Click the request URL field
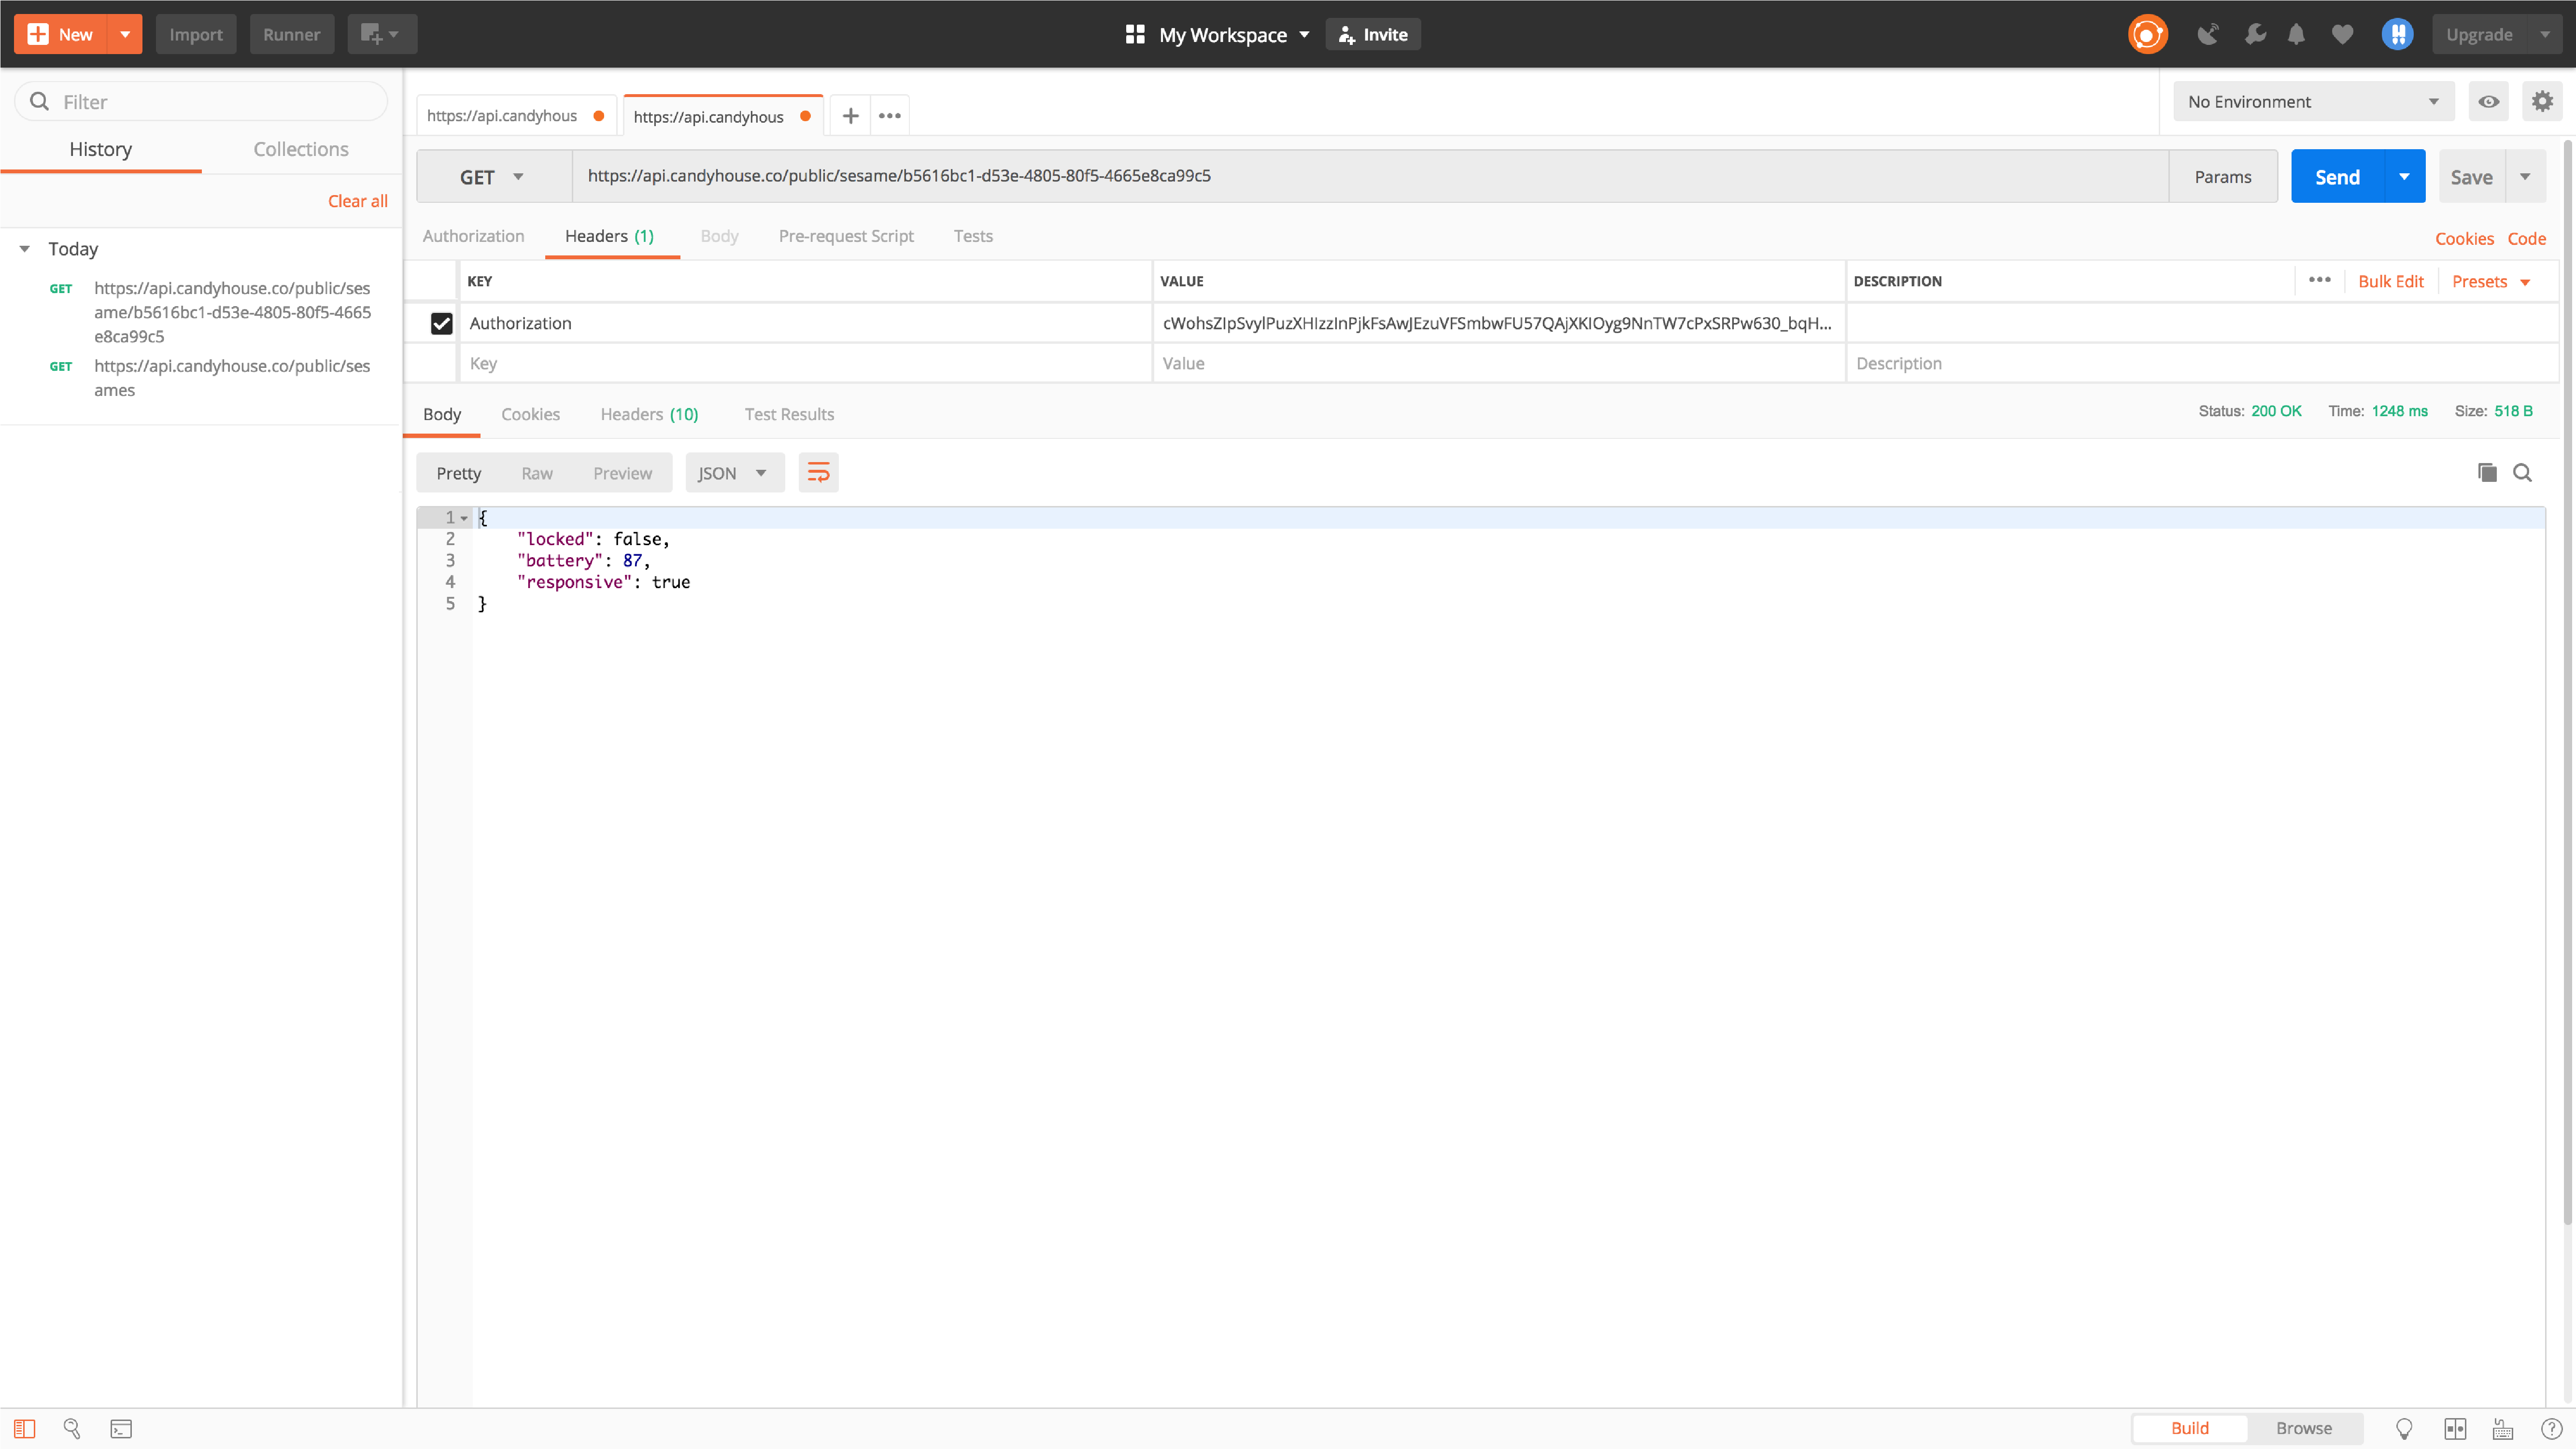 coord(1370,176)
